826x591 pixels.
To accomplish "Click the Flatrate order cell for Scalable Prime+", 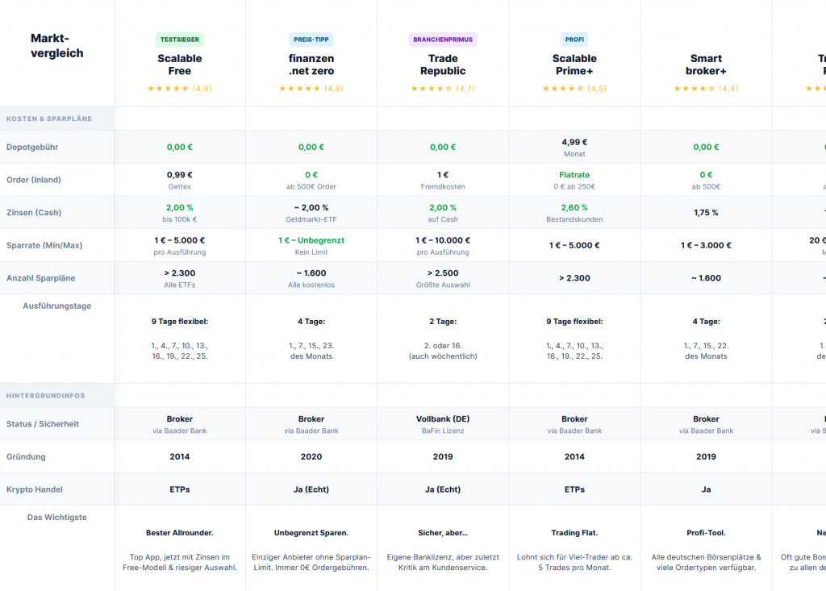I will (574, 175).
